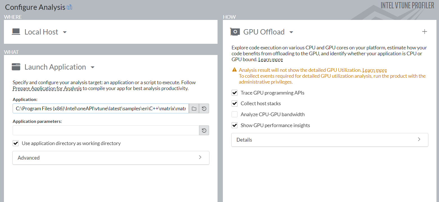Click the GPU Offload graphics card icon
Screen dimensions: 439x202
point(235,32)
